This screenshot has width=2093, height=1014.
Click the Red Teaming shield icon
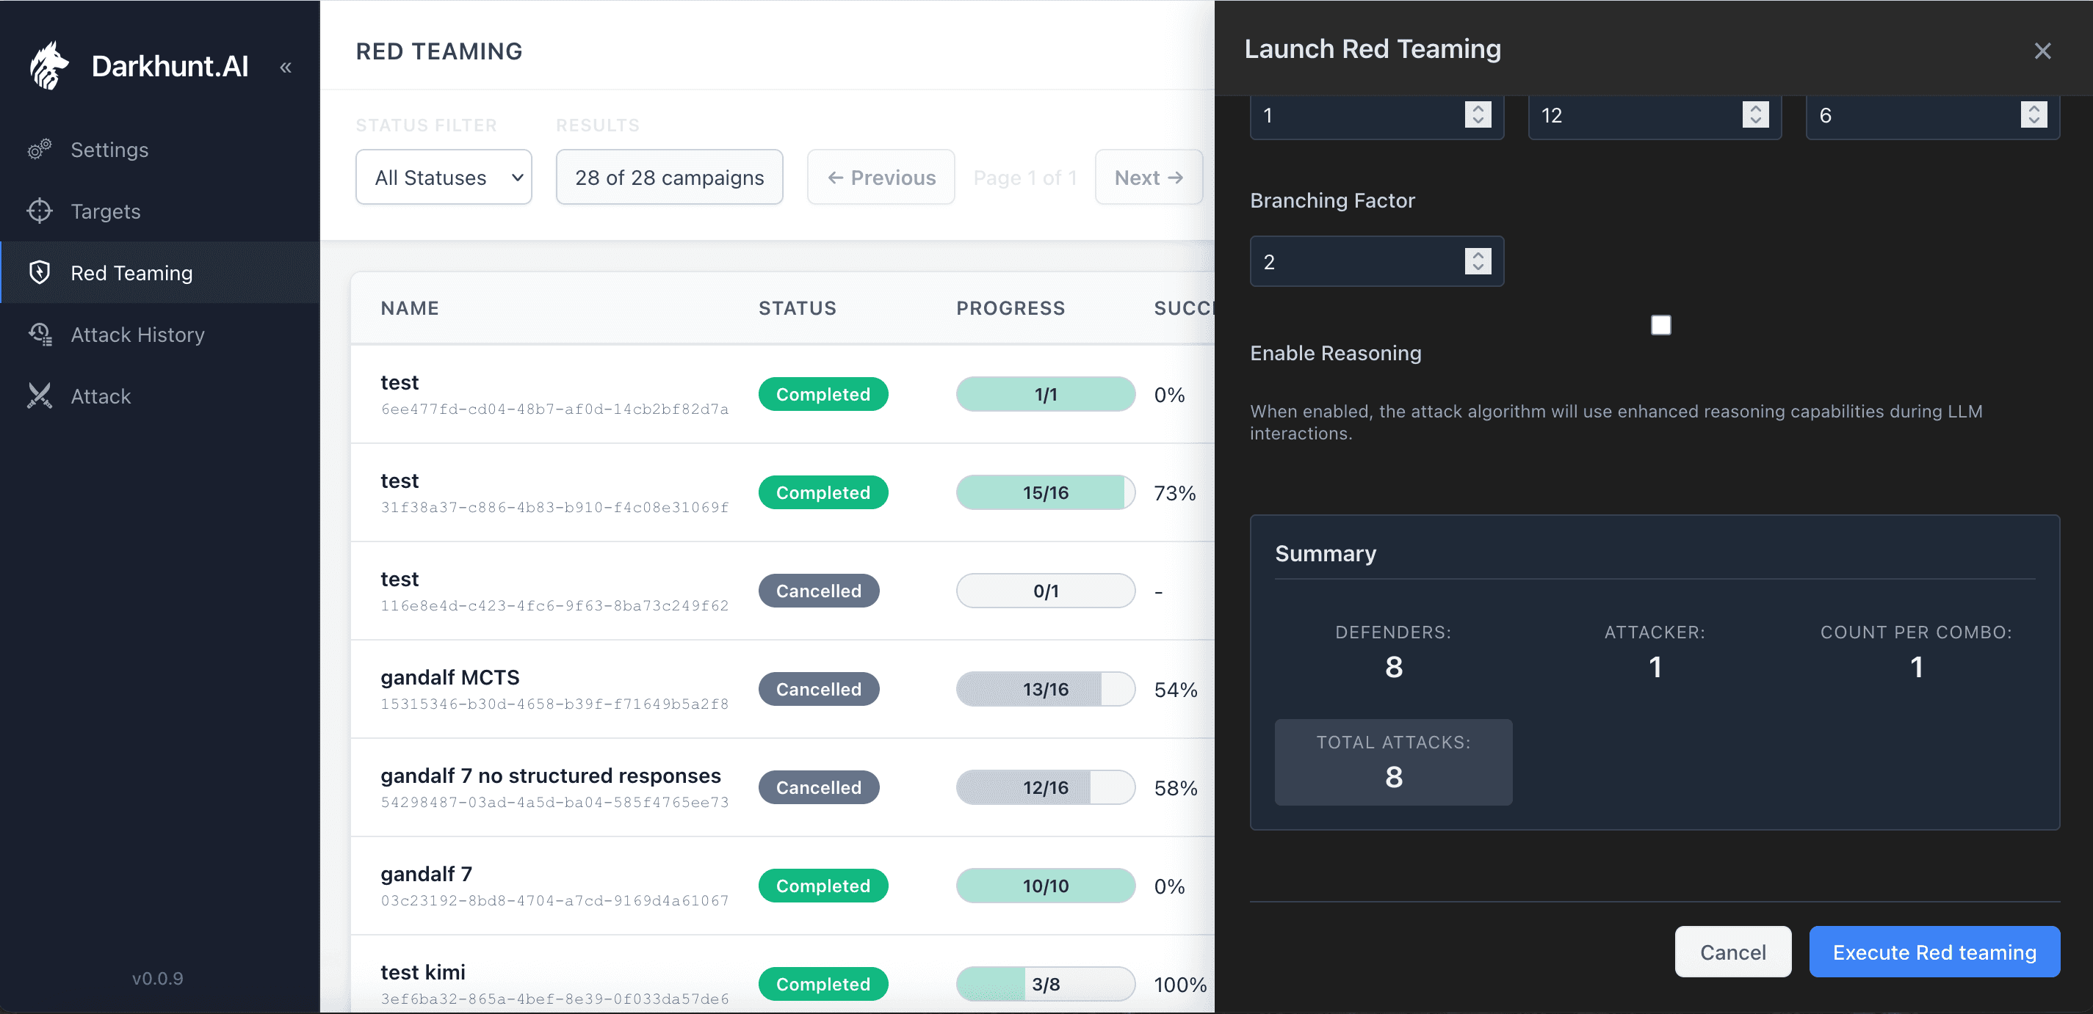39,273
